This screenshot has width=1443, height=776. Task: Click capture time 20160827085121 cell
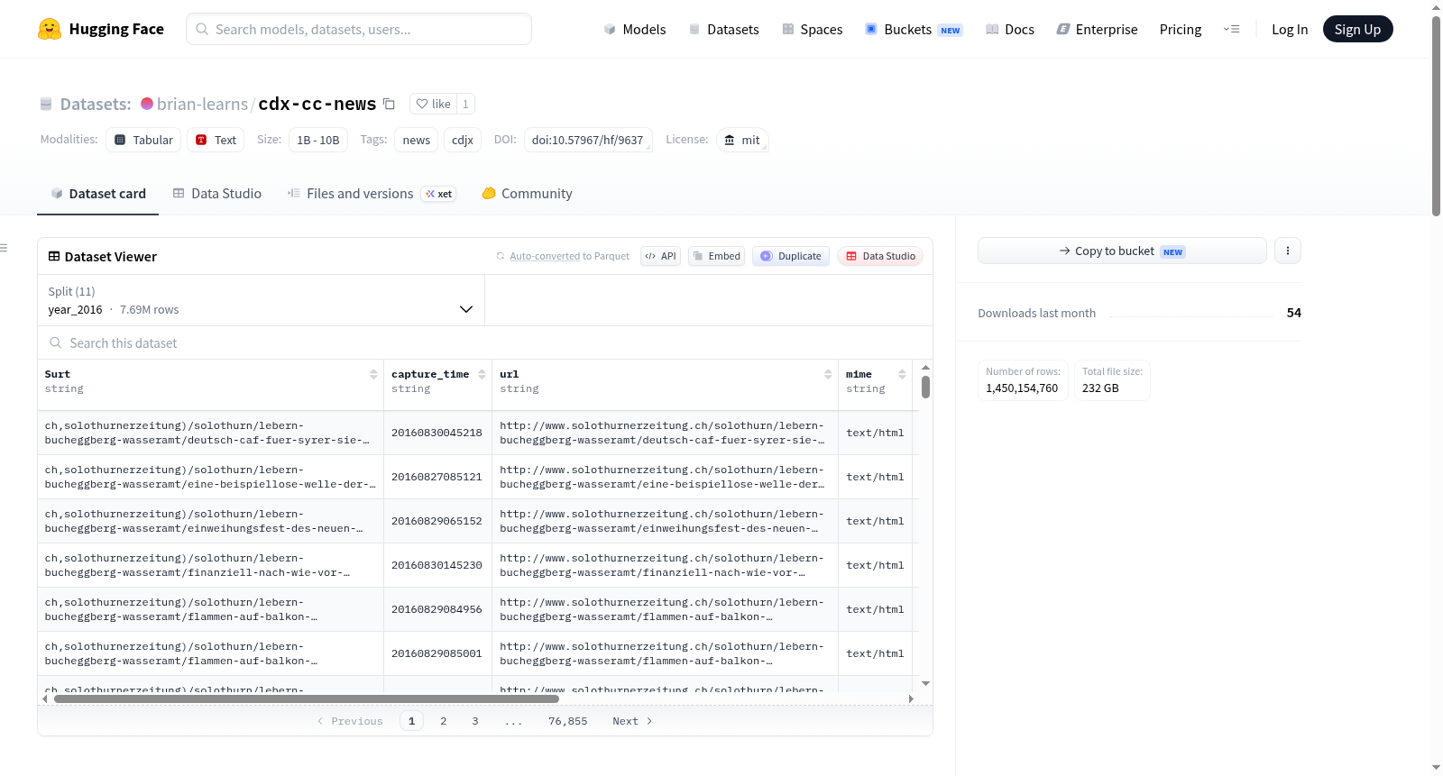pos(437,477)
